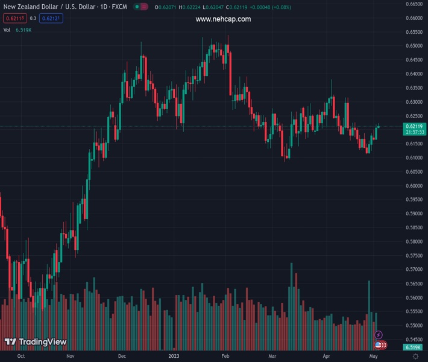Click the Feb label on time axis
The height and width of the screenshot is (362, 428).
point(225,357)
